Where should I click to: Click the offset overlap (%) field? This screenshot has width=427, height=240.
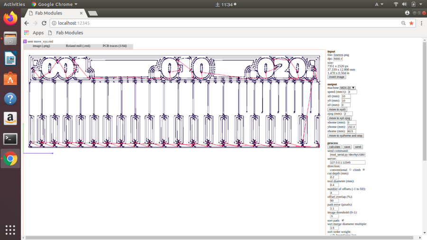click(334, 201)
